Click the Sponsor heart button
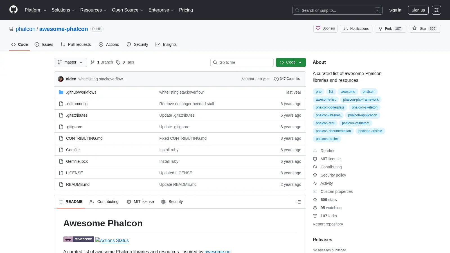This screenshot has height=253, width=450. [326, 28]
